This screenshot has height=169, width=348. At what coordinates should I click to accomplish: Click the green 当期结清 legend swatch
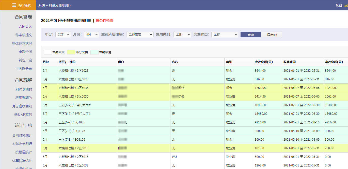coord(94,52)
